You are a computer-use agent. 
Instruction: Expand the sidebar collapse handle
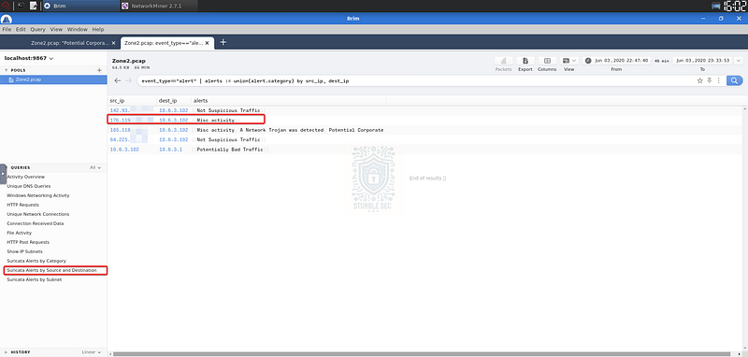(3, 174)
